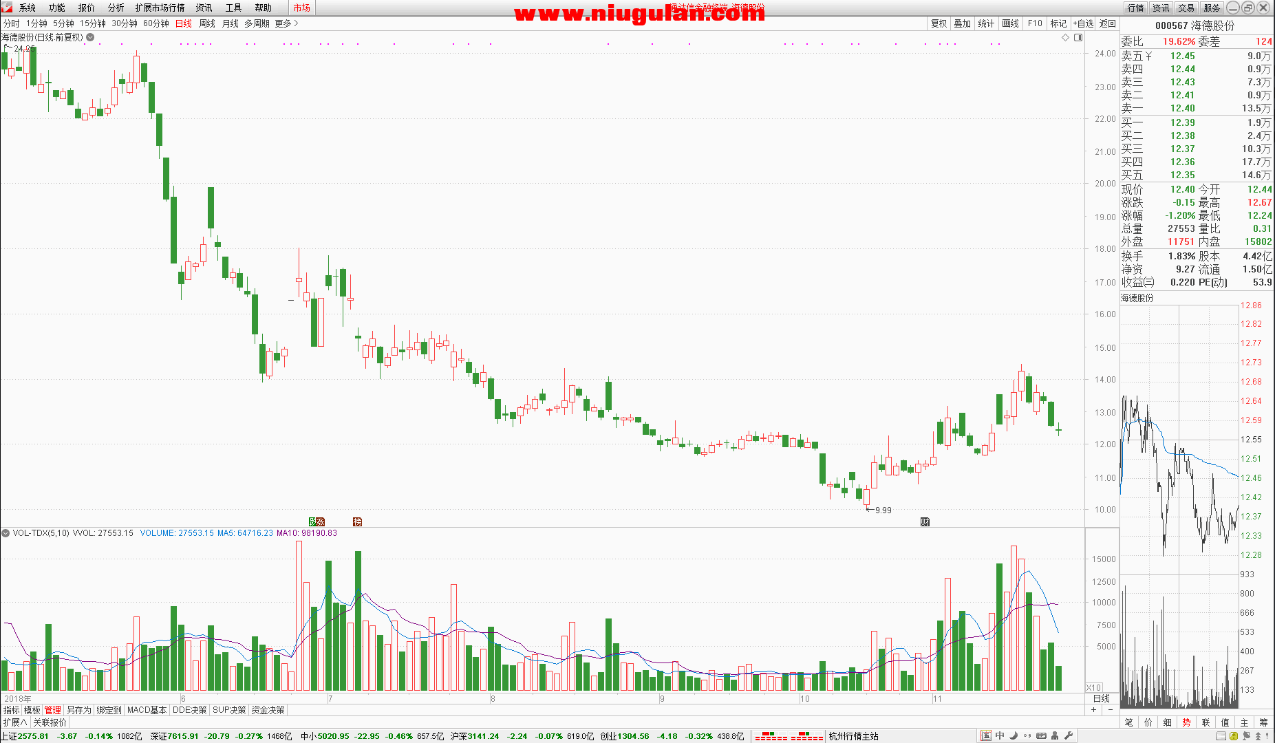
Task: Click the moon icon in status bar
Action: [1014, 736]
